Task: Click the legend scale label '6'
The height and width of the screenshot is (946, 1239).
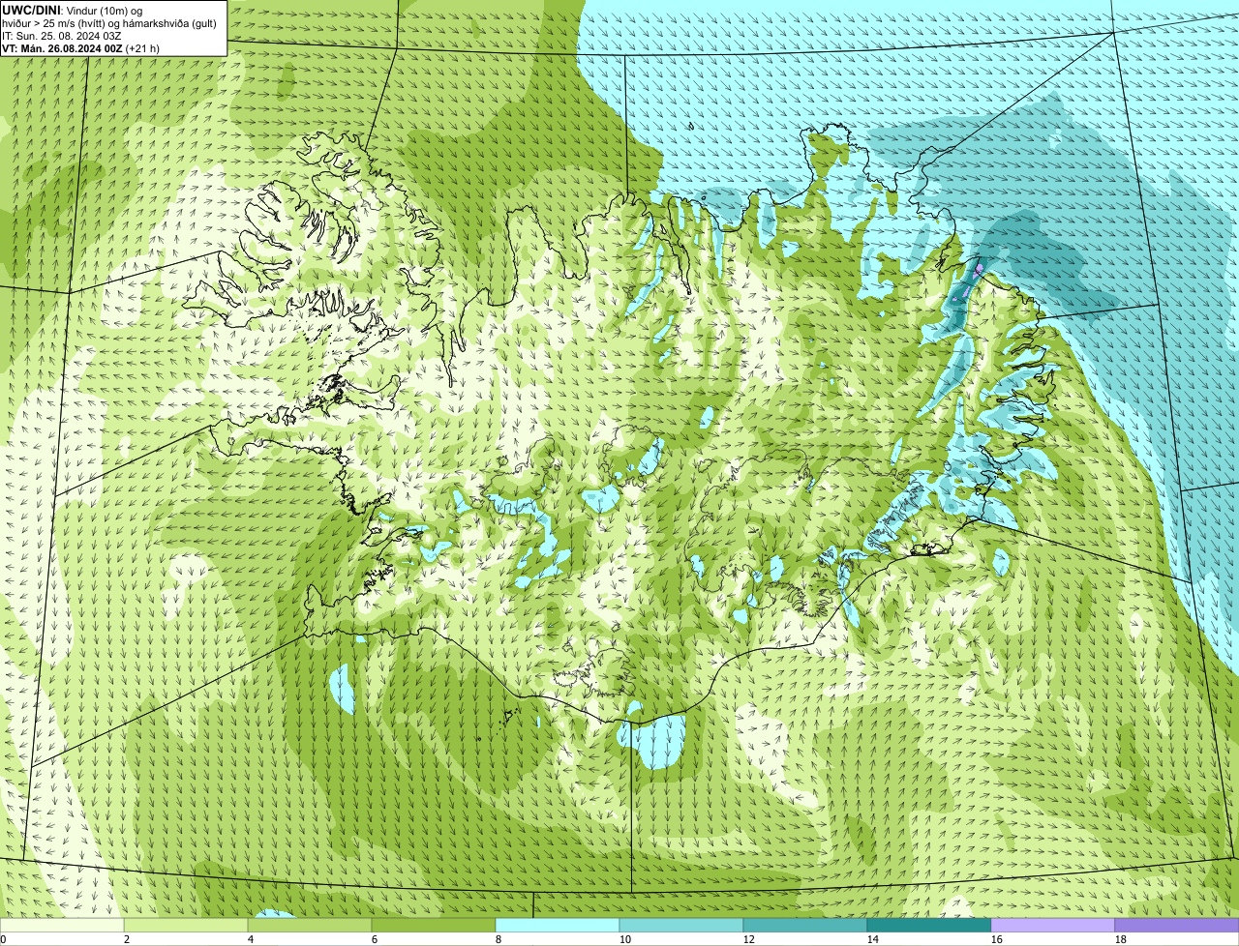Action: click(375, 939)
